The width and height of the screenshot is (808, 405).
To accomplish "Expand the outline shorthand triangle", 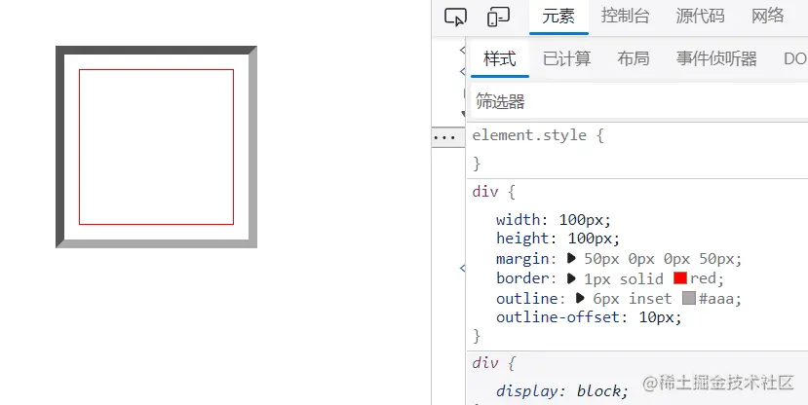I will 580,298.
